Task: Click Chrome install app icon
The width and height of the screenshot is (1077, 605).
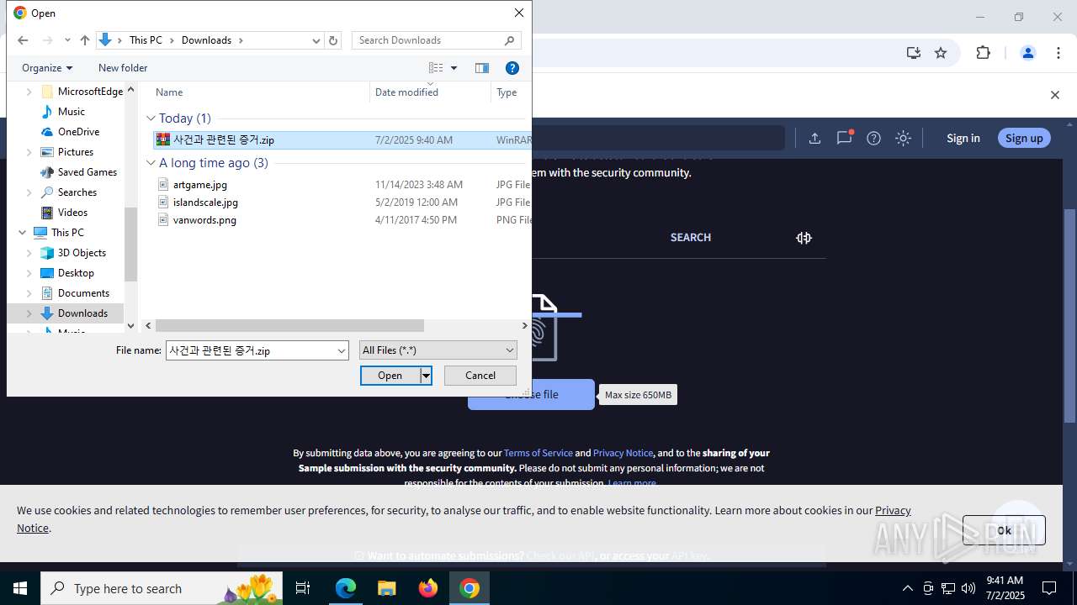Action: click(914, 53)
